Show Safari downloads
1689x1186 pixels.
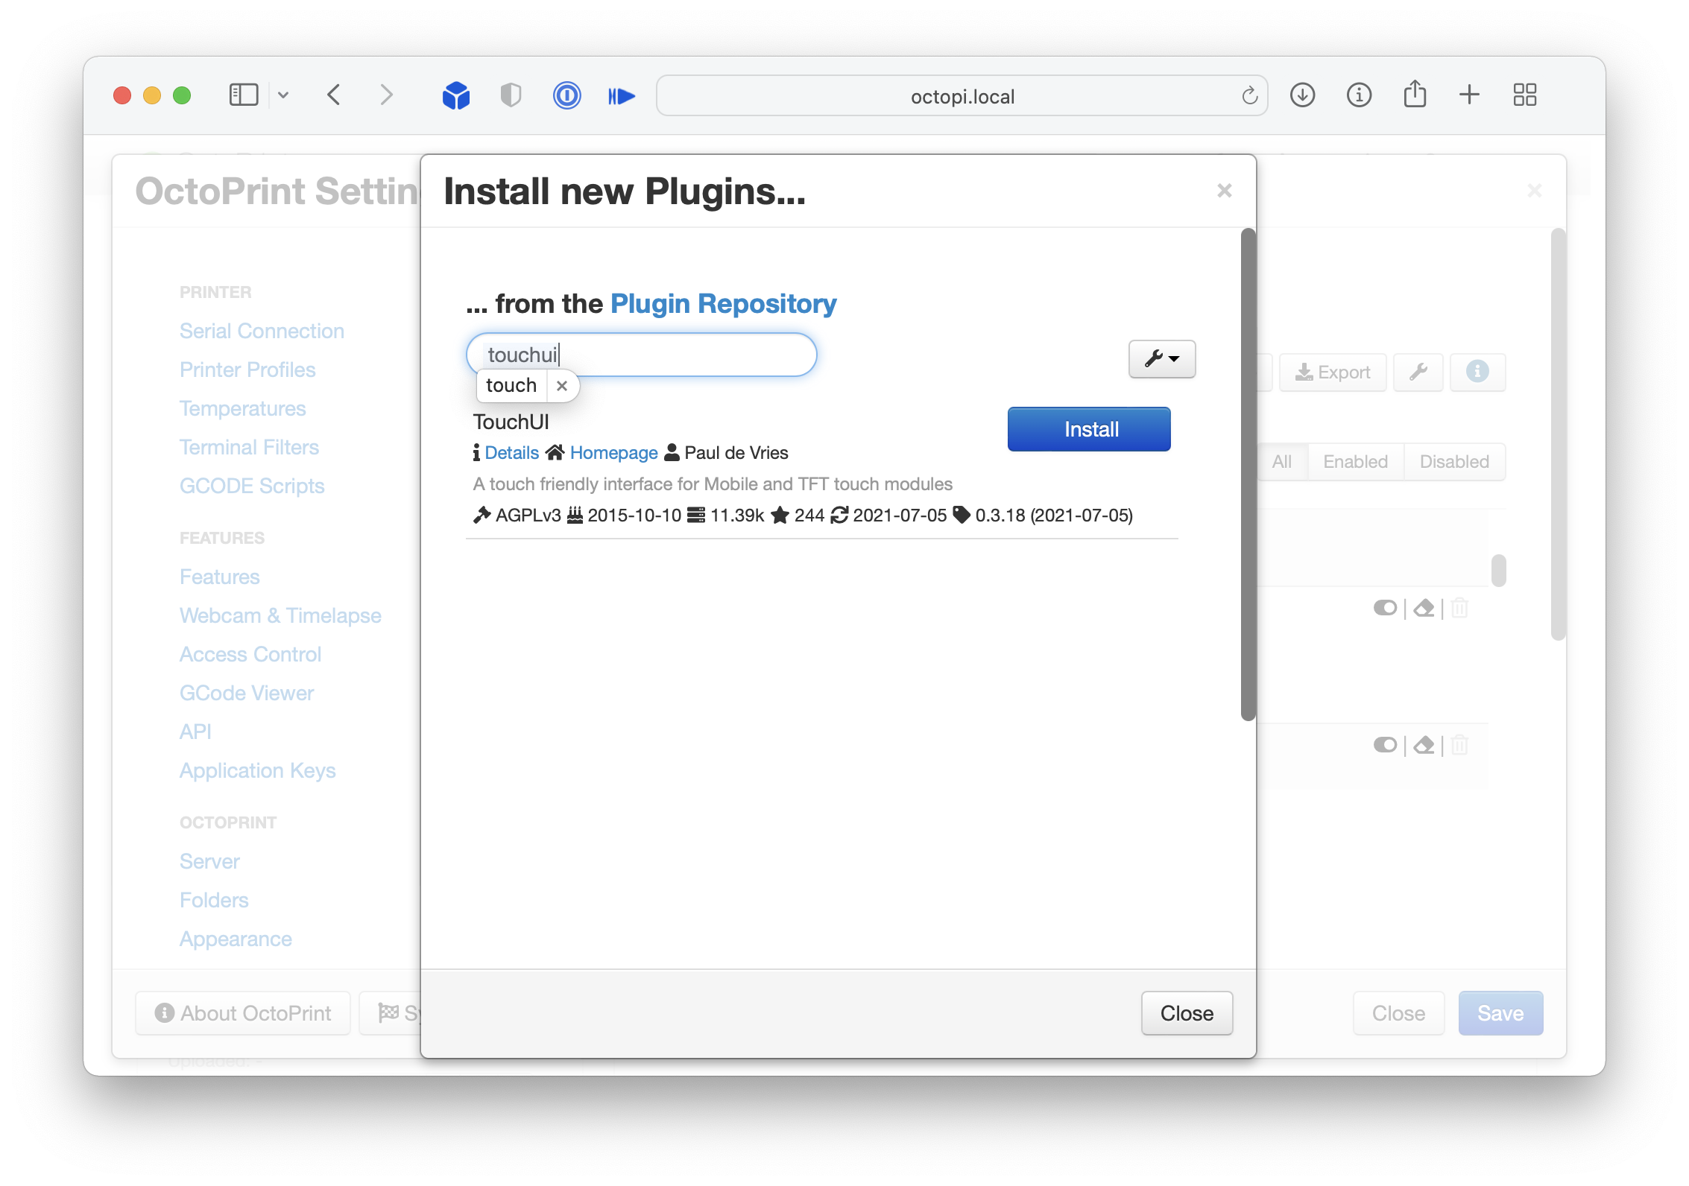1302,95
